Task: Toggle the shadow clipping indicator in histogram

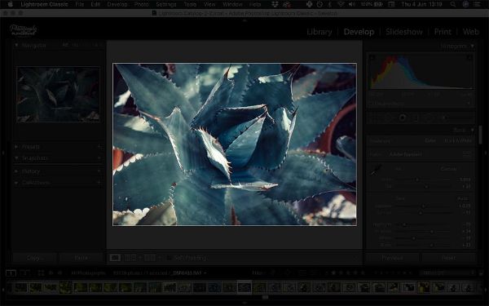Action: point(372,57)
